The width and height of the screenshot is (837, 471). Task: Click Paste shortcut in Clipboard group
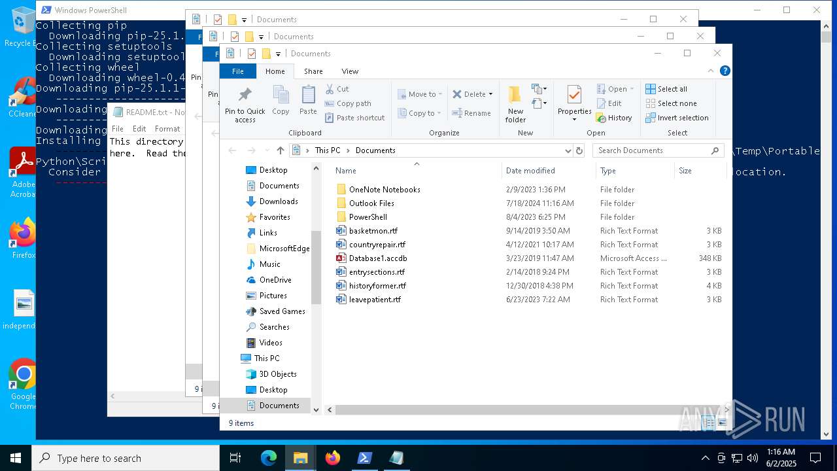tap(355, 118)
